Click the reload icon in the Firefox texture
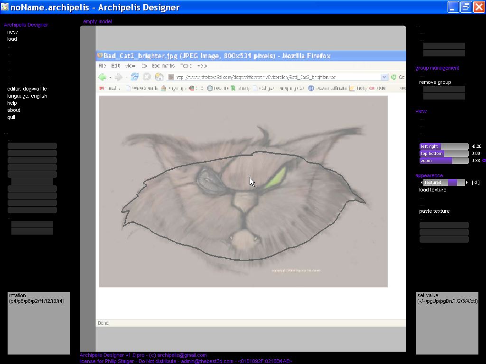 [x=135, y=77]
